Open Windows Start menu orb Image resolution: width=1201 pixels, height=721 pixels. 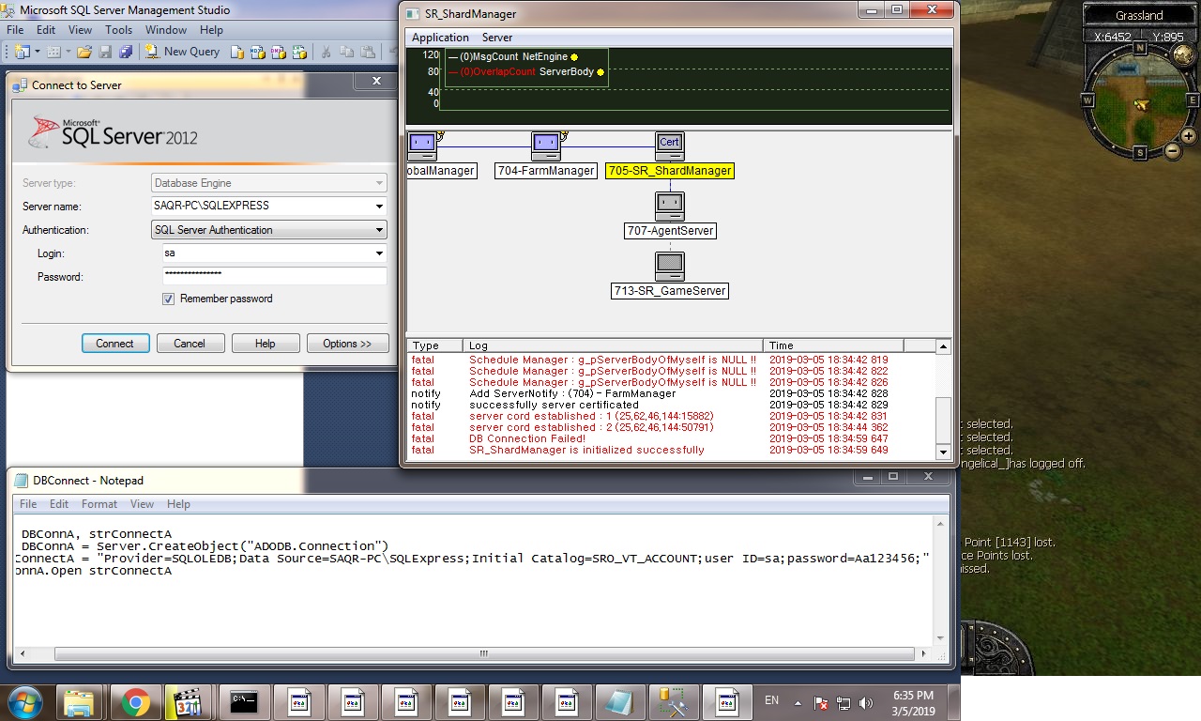(24, 701)
